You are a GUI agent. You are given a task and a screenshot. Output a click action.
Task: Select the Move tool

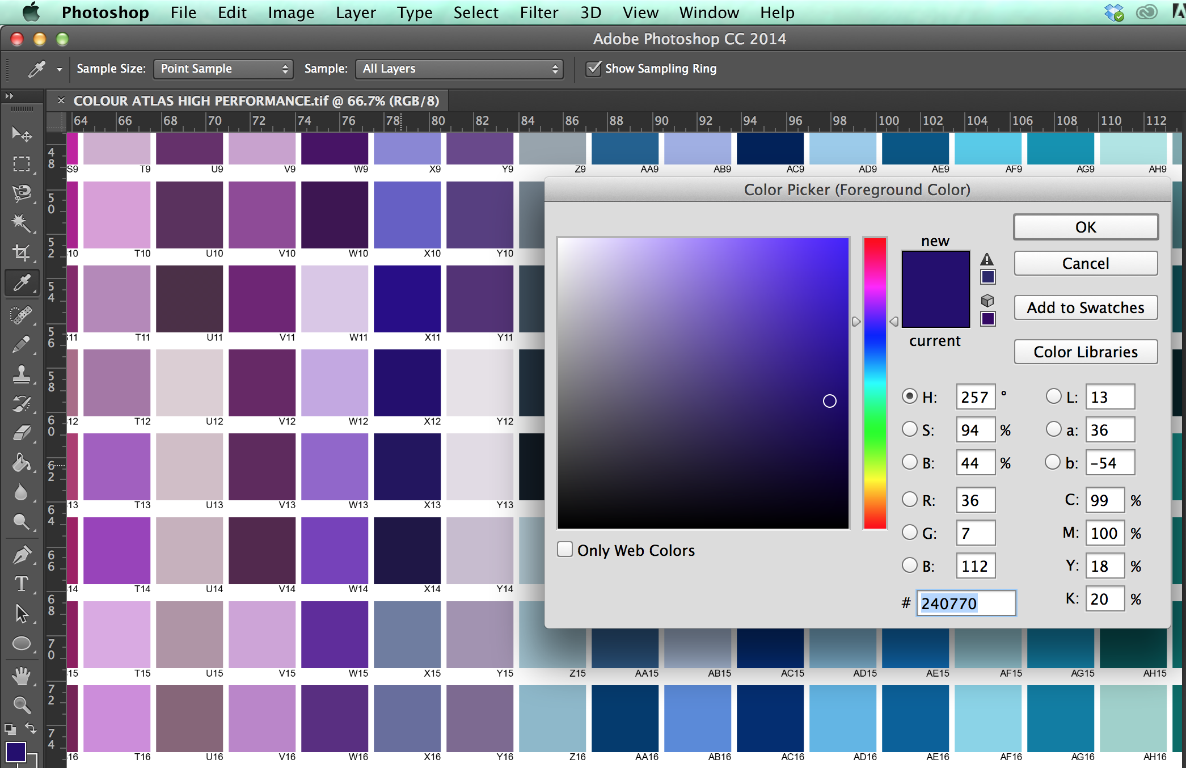pyautogui.click(x=22, y=134)
